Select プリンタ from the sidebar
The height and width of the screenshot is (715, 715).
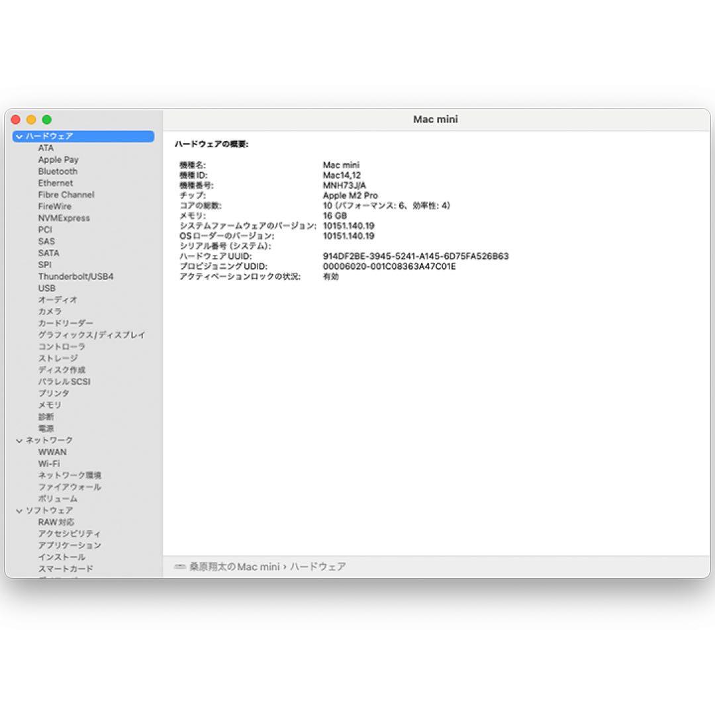[54, 393]
